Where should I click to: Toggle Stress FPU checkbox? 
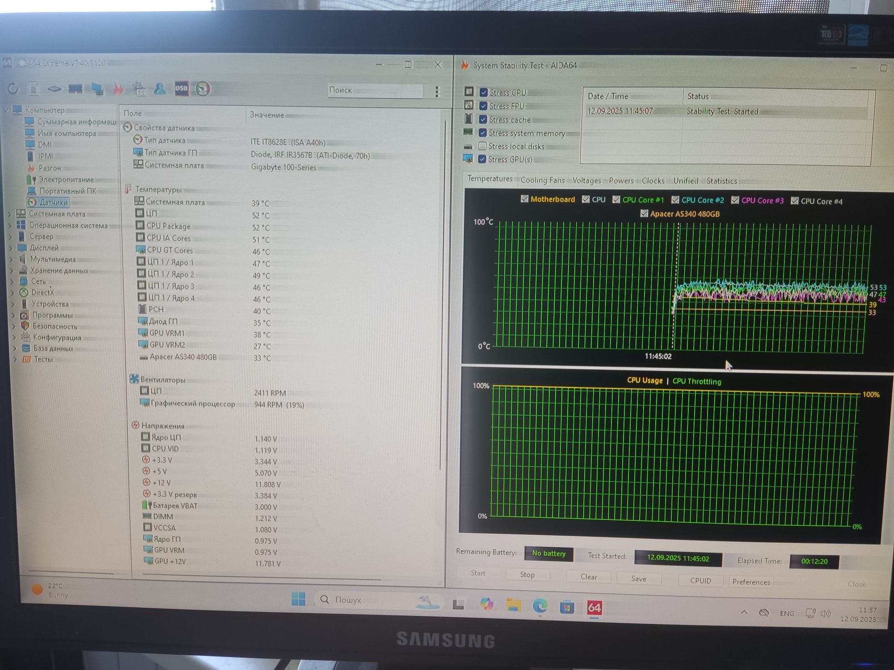[483, 106]
